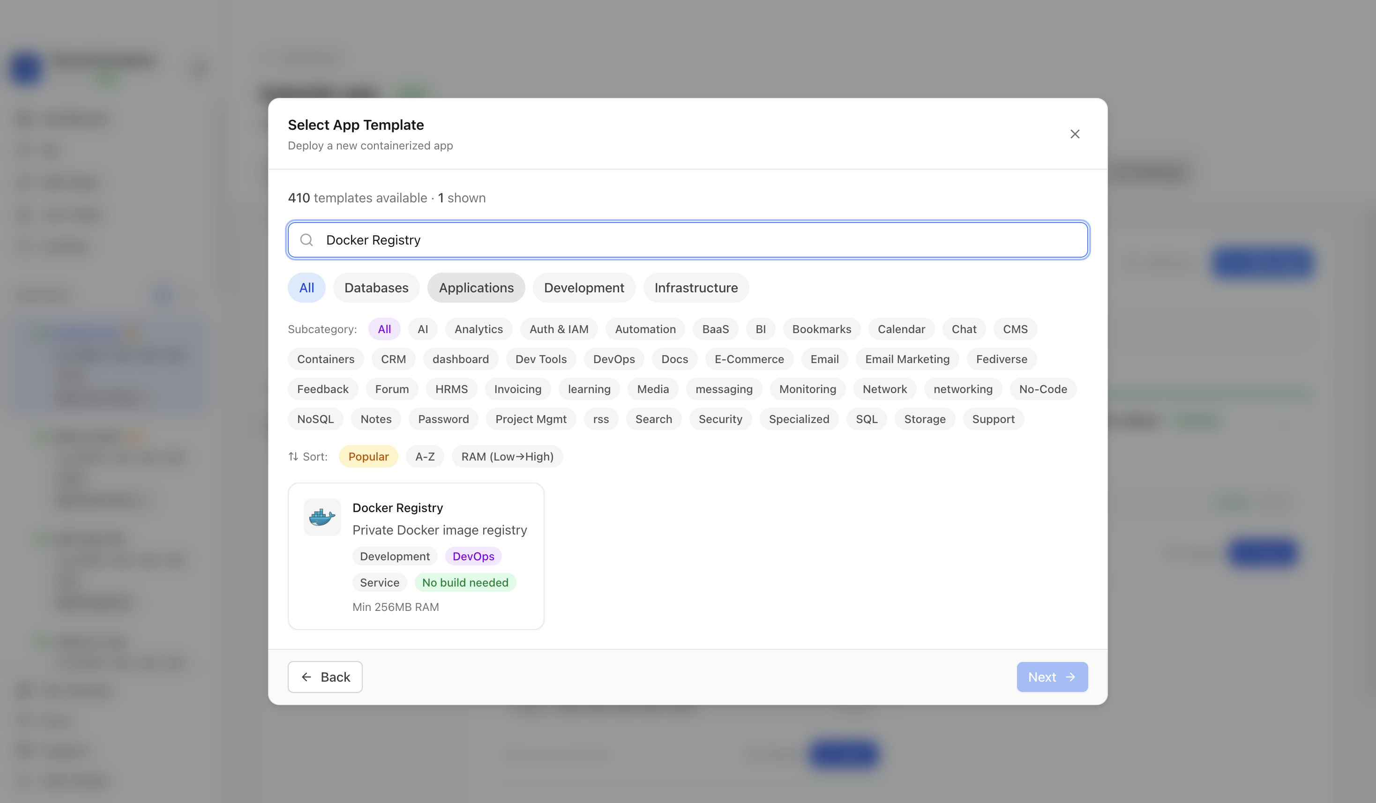The height and width of the screenshot is (803, 1376).
Task: Filter by Notes subcategory
Action: pos(376,419)
